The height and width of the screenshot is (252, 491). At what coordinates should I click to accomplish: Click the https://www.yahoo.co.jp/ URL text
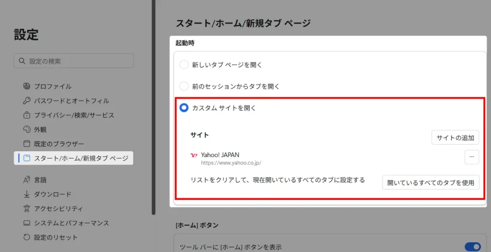click(x=231, y=163)
